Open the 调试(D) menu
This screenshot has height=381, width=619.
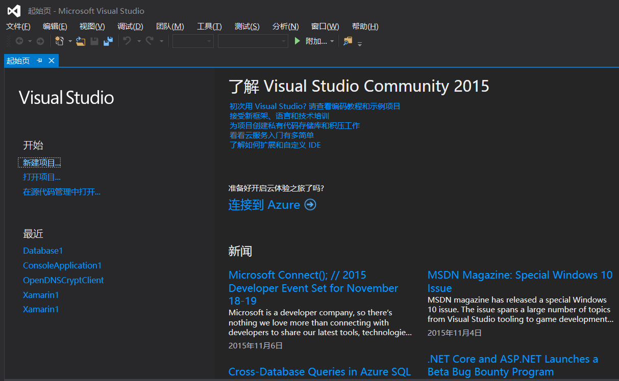click(130, 26)
